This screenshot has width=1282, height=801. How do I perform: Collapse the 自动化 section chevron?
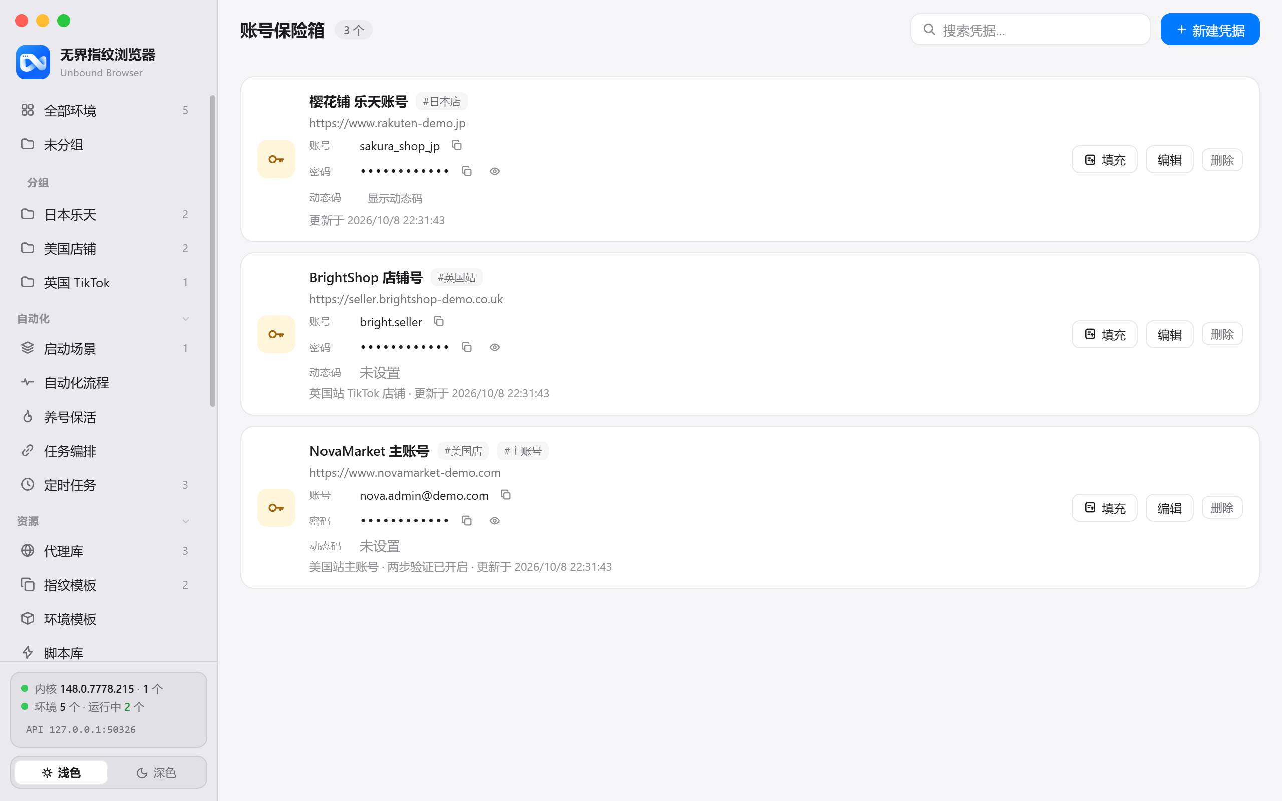point(185,319)
